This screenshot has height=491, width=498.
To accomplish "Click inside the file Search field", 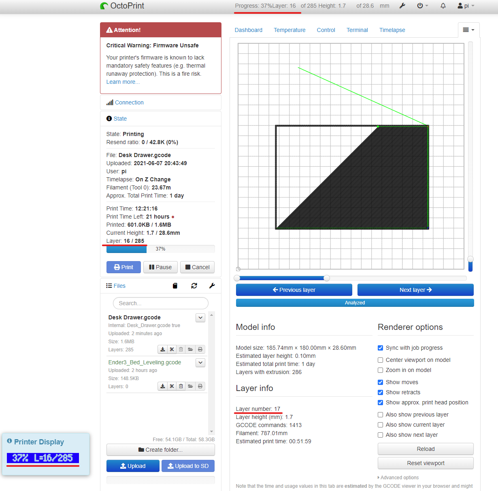I will [160, 303].
